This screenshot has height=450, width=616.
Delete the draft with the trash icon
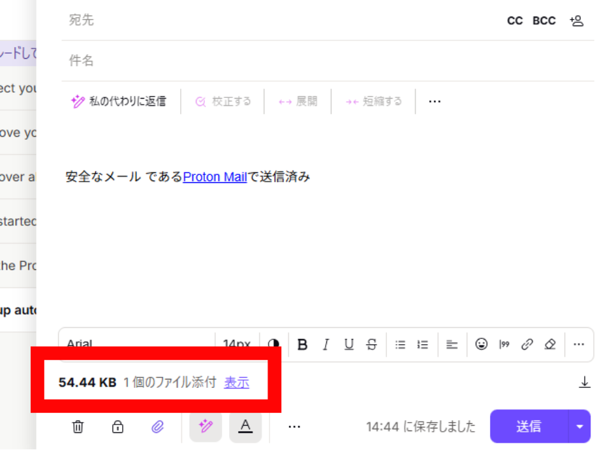(78, 426)
